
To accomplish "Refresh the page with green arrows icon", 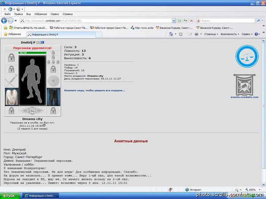I will 185,21.
